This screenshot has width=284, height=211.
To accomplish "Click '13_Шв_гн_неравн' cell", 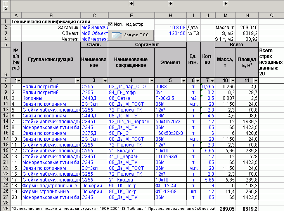I will pos(131,121).
